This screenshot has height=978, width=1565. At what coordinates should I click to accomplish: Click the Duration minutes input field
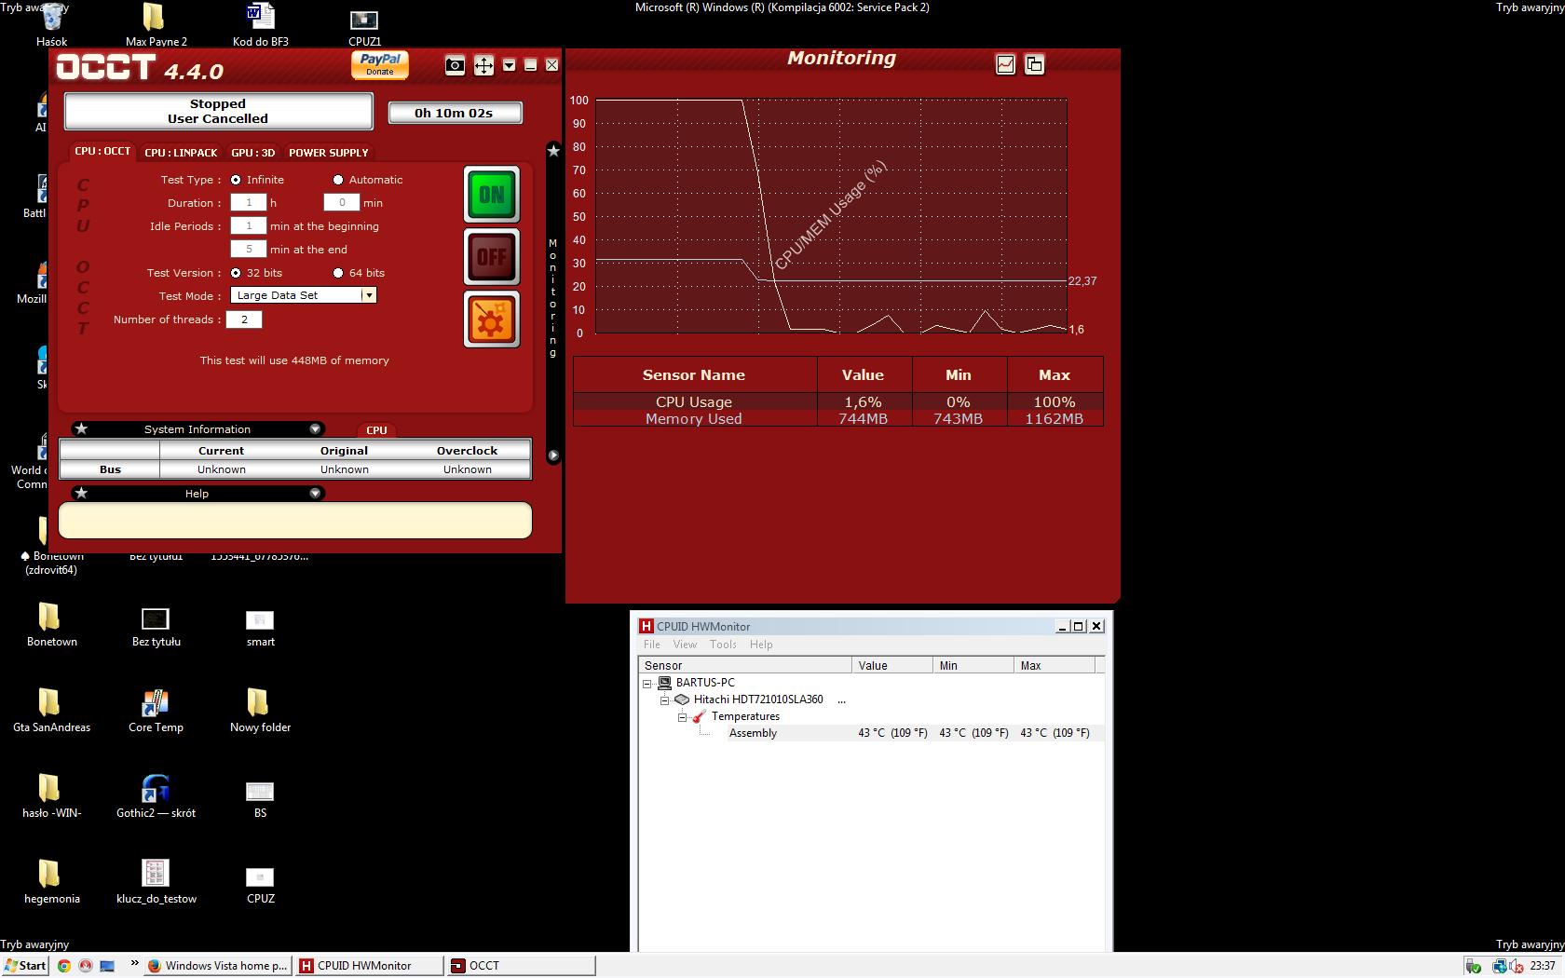(x=342, y=202)
